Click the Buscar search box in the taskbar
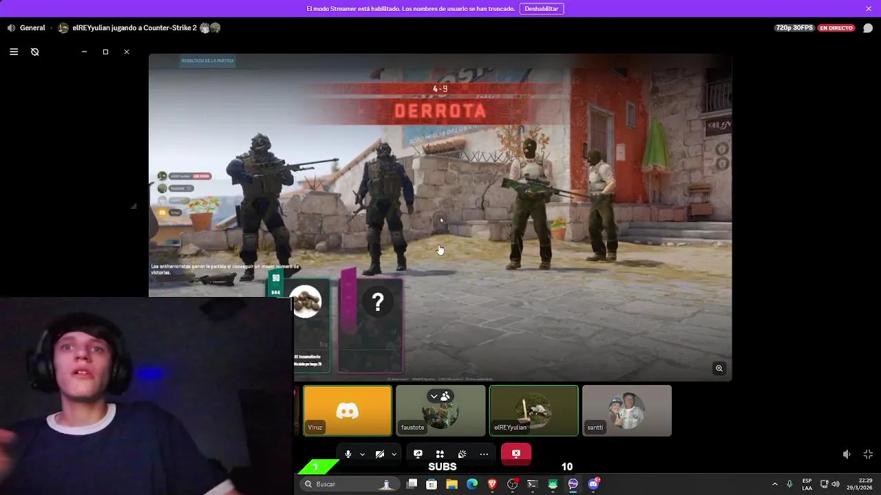 point(348,484)
